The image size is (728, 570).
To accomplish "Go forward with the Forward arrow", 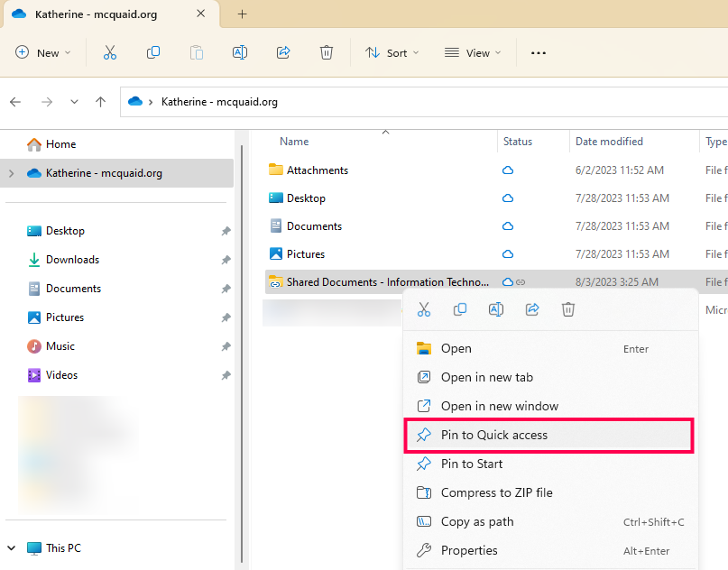I will tap(46, 102).
